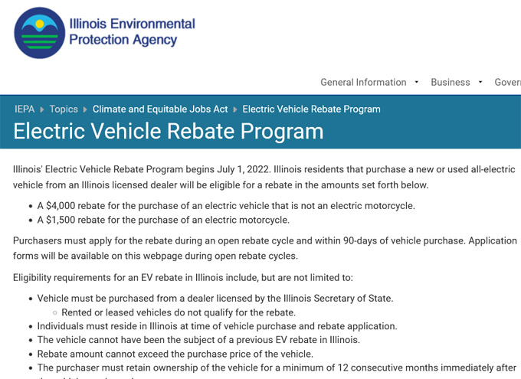Click the paragraph about 90-days of vehicle purchase

pyautogui.click(x=265, y=248)
